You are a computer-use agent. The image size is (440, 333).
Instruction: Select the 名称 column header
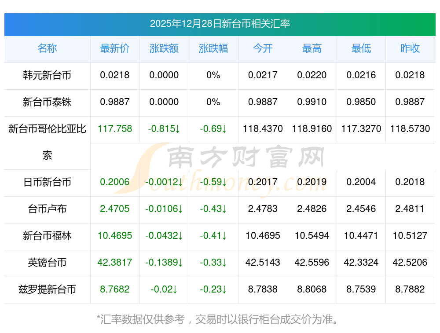point(47,48)
